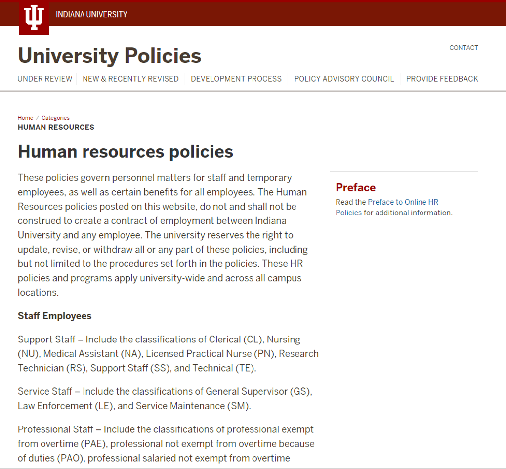Click the Provide Feedback menu item
Image resolution: width=506 pixels, height=469 pixels.
[x=442, y=79]
